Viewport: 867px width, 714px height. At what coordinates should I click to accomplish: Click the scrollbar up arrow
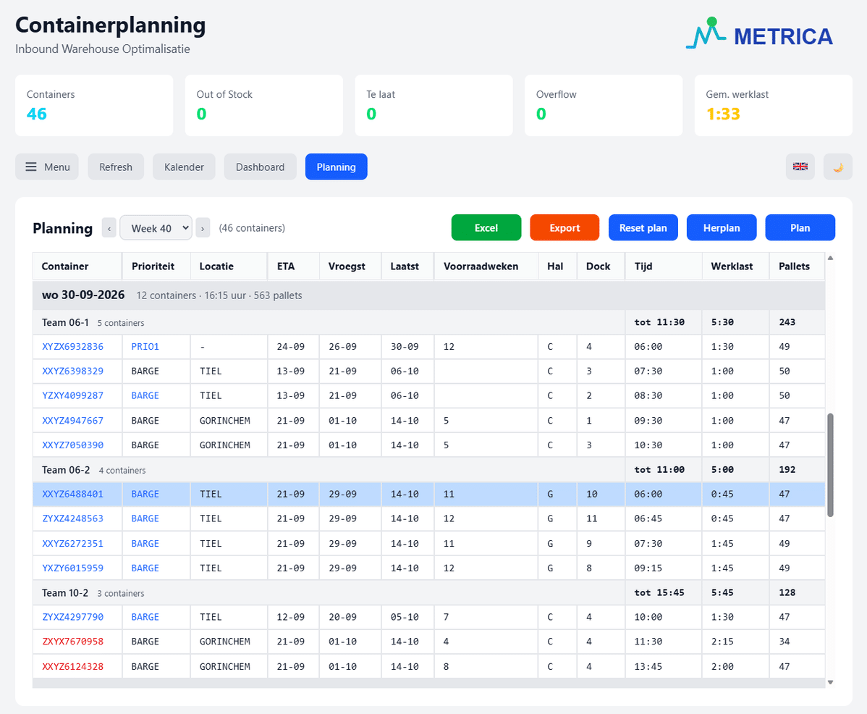point(830,258)
